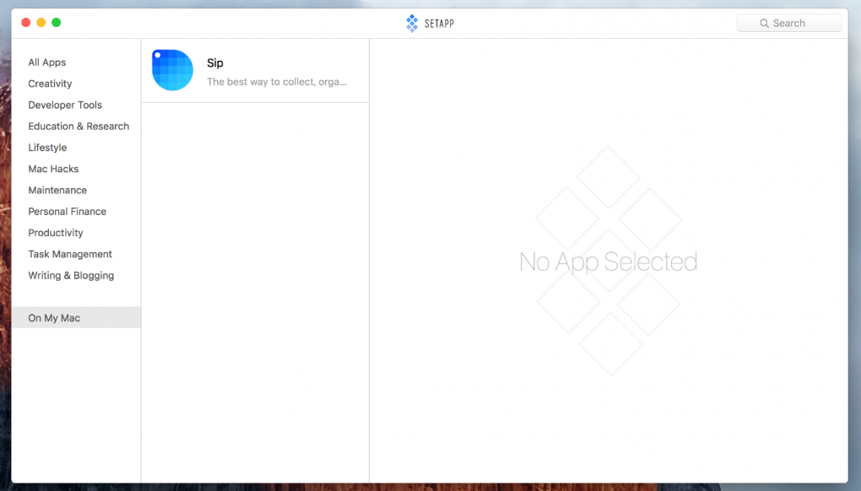View the Productivity category
This screenshot has width=861, height=491.
(x=56, y=233)
